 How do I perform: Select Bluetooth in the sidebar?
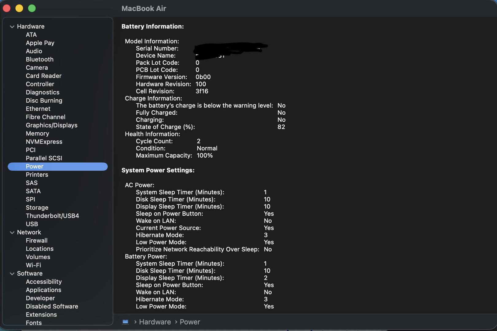[x=40, y=59]
